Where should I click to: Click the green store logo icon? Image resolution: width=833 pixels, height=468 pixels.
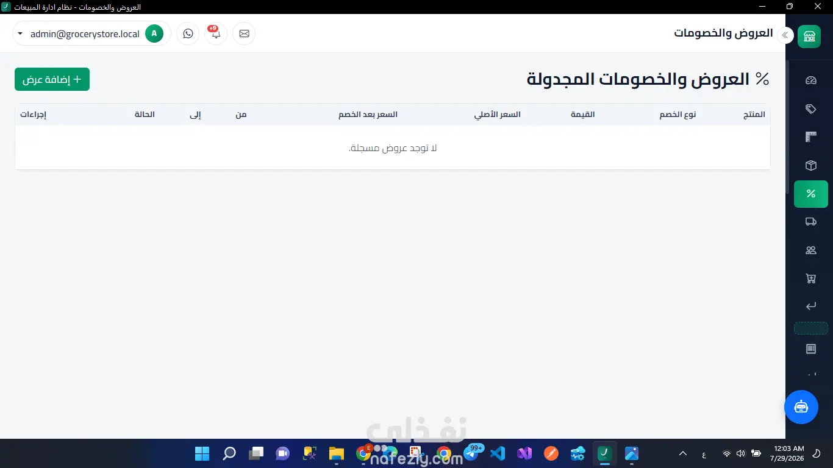pyautogui.click(x=809, y=35)
